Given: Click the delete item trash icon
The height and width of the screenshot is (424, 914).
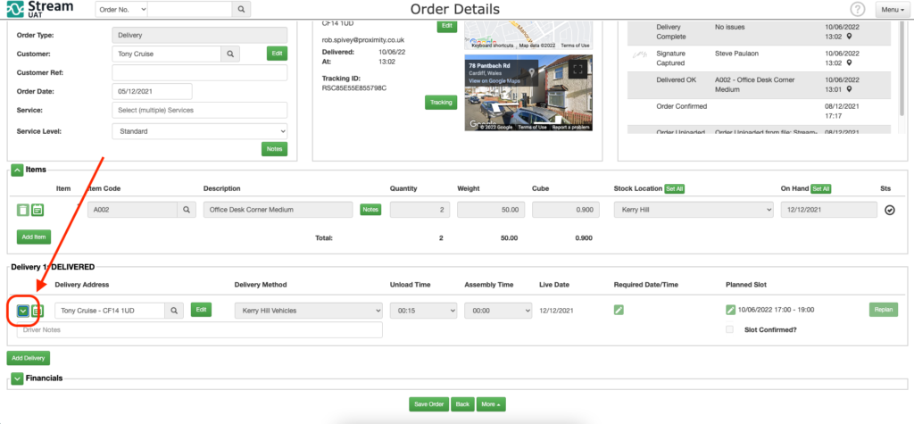Looking at the screenshot, I should pos(22,210).
